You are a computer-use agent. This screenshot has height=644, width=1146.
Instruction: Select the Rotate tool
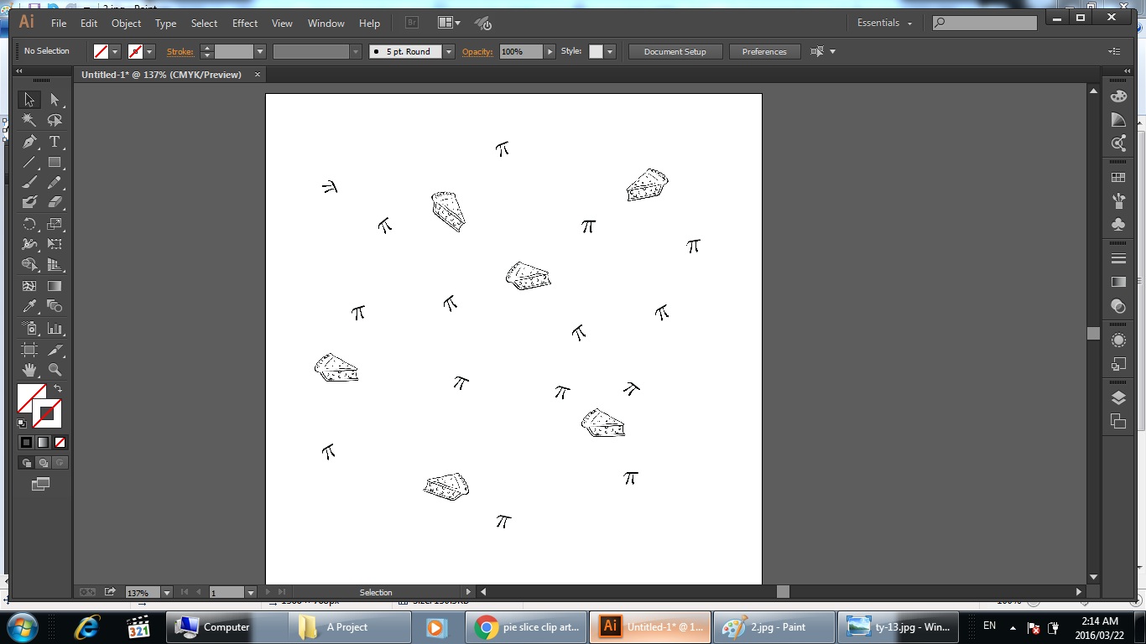coord(29,224)
